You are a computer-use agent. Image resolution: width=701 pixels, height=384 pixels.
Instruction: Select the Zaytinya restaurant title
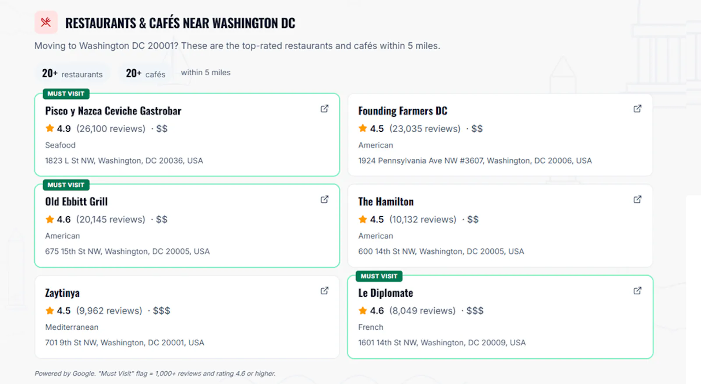[62, 293]
